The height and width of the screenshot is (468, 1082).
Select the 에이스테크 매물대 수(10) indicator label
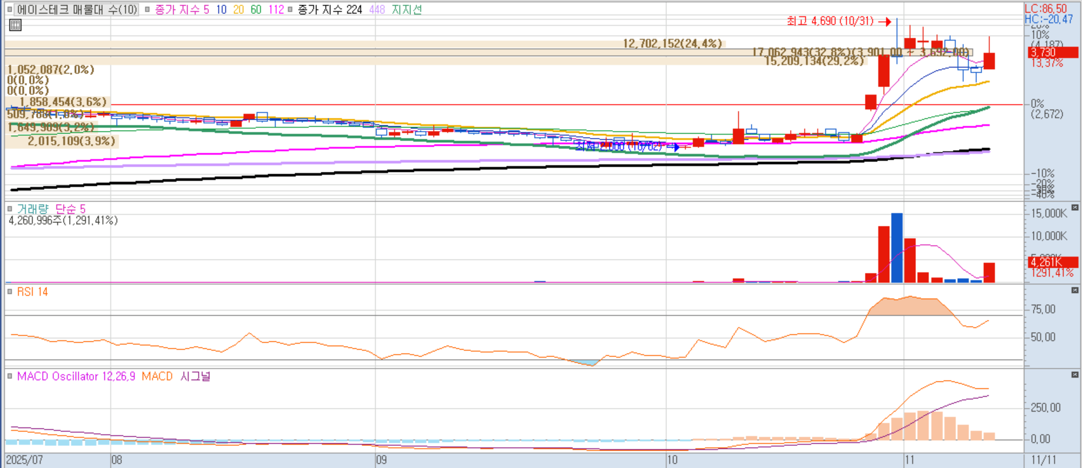click(x=77, y=10)
